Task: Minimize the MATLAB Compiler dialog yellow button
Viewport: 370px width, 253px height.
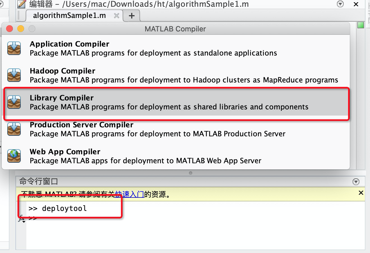Action: [20, 28]
